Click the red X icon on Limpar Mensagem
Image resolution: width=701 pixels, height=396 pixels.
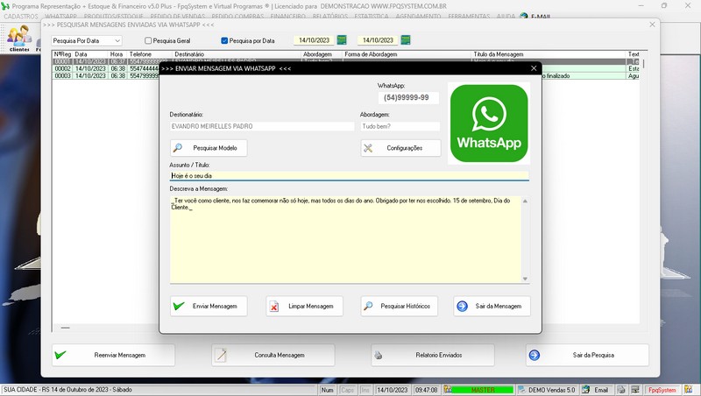coord(274,307)
